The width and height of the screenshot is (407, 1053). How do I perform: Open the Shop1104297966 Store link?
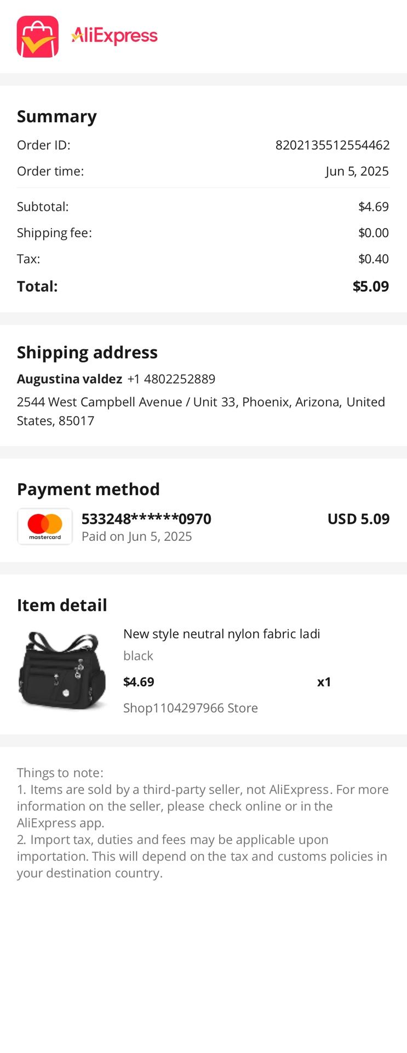(191, 708)
